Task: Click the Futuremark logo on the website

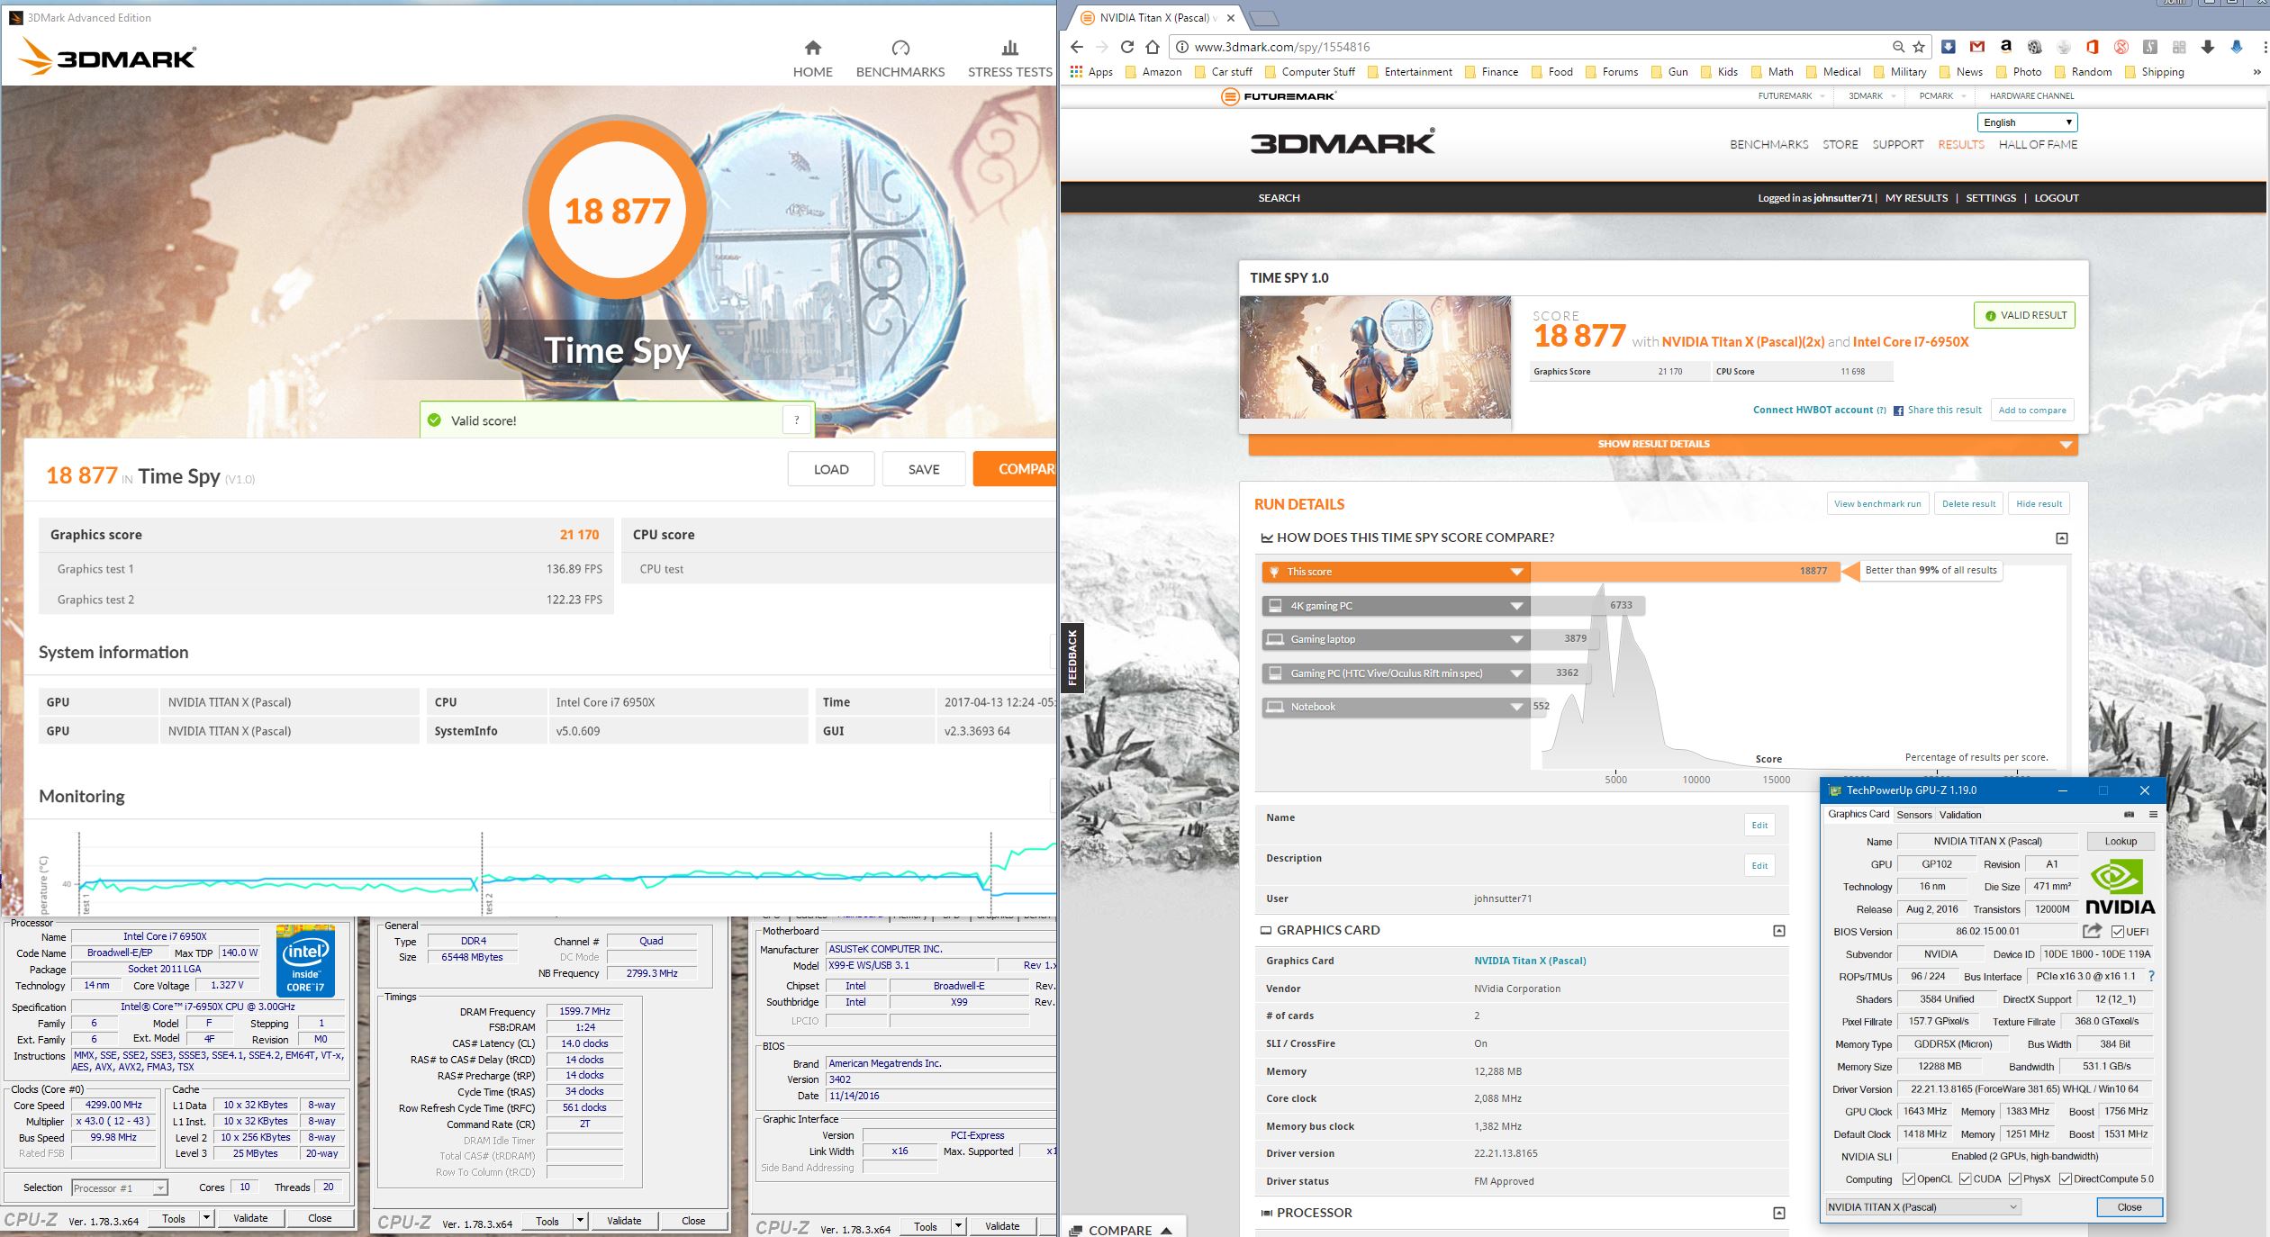Action: tap(1279, 96)
